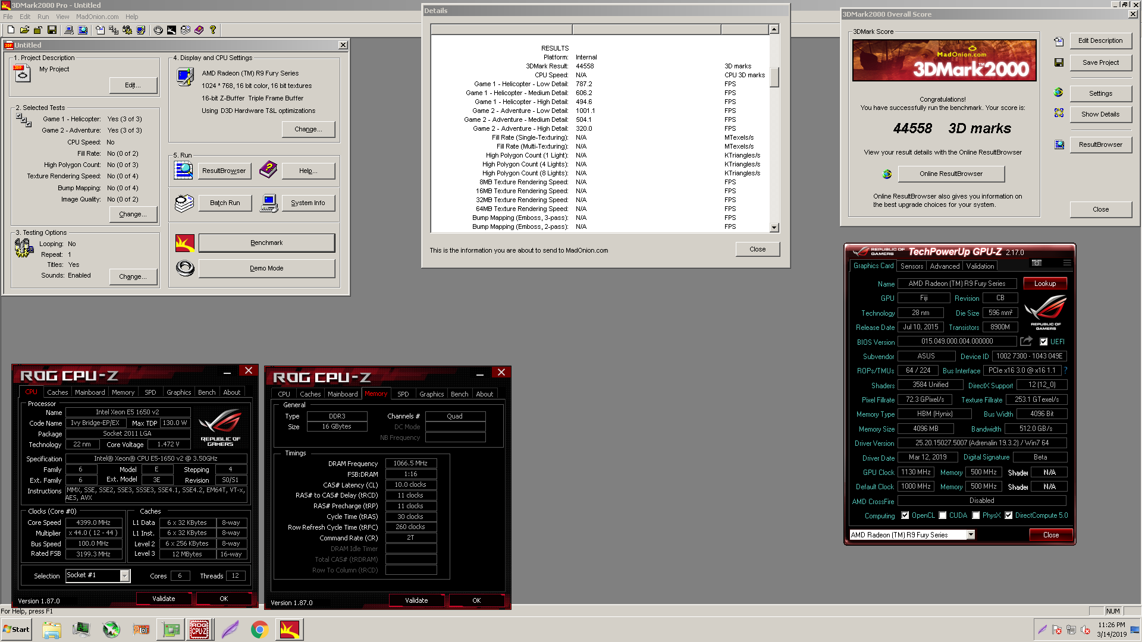
Task: Toggle the OpenCL checkbox in GPU-Z
Action: coord(905,515)
